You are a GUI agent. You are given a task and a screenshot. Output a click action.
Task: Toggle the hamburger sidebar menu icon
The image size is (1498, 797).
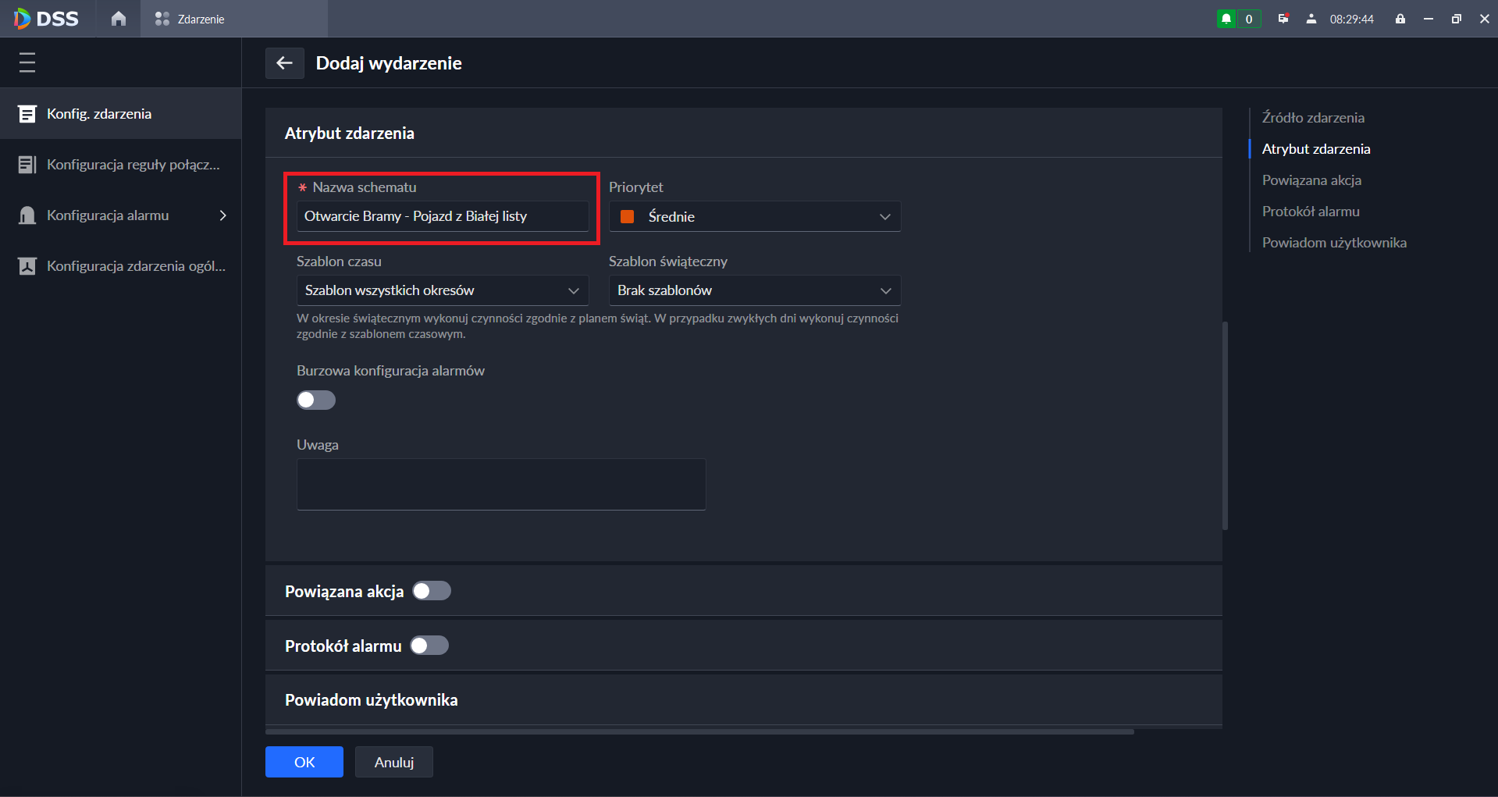click(27, 62)
